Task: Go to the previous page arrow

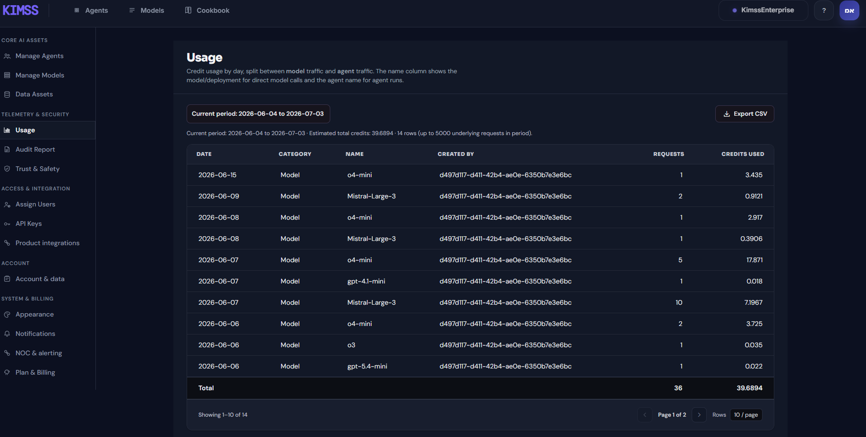Action: (x=644, y=415)
